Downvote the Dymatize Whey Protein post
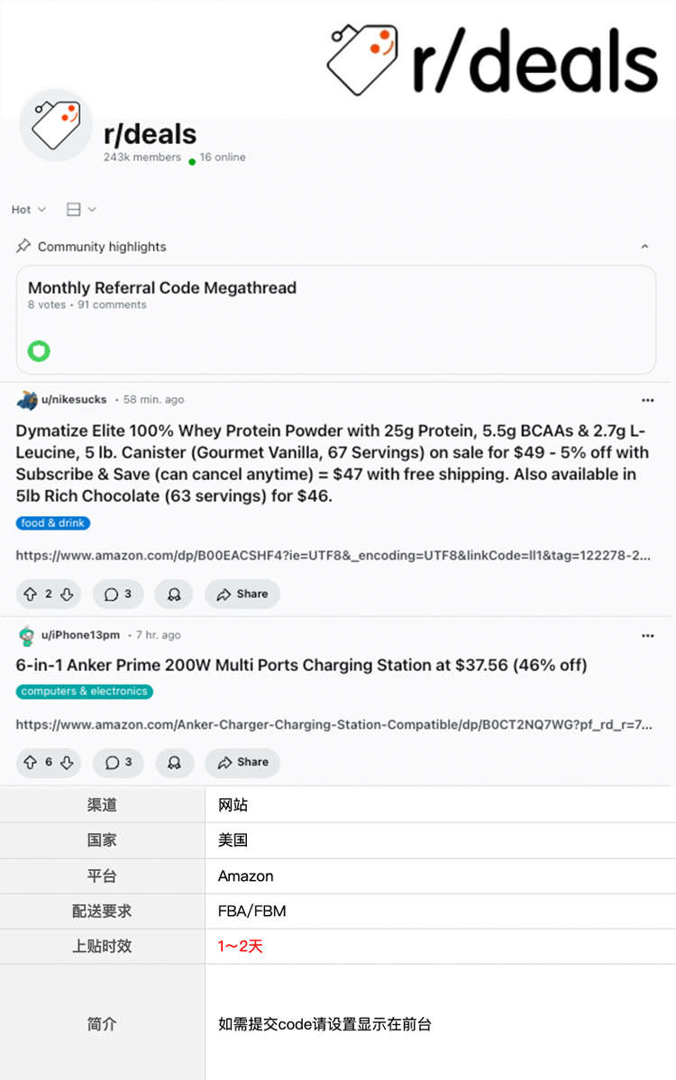The width and height of the screenshot is (676, 1080). (67, 594)
